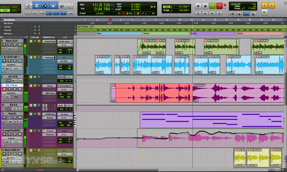
Task: Open the read automation mode dropdown on Bass DI.01
Action: pos(16,49)
